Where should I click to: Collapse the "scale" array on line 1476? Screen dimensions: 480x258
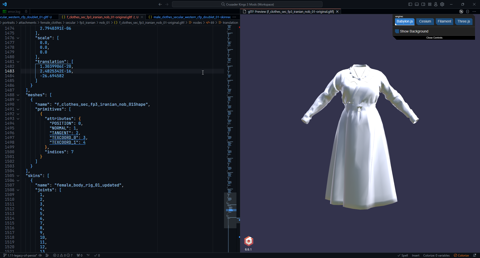(x=18, y=38)
